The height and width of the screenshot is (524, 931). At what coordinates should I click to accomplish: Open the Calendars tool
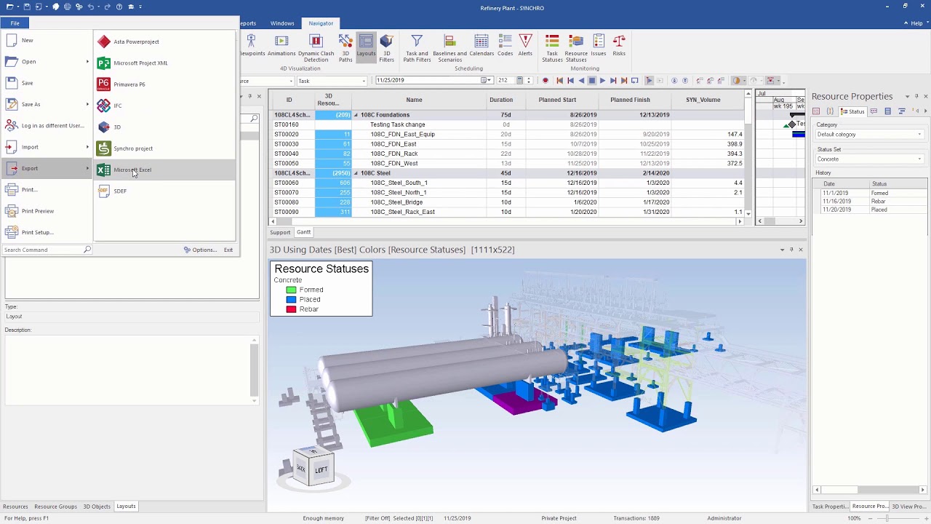pyautogui.click(x=482, y=46)
